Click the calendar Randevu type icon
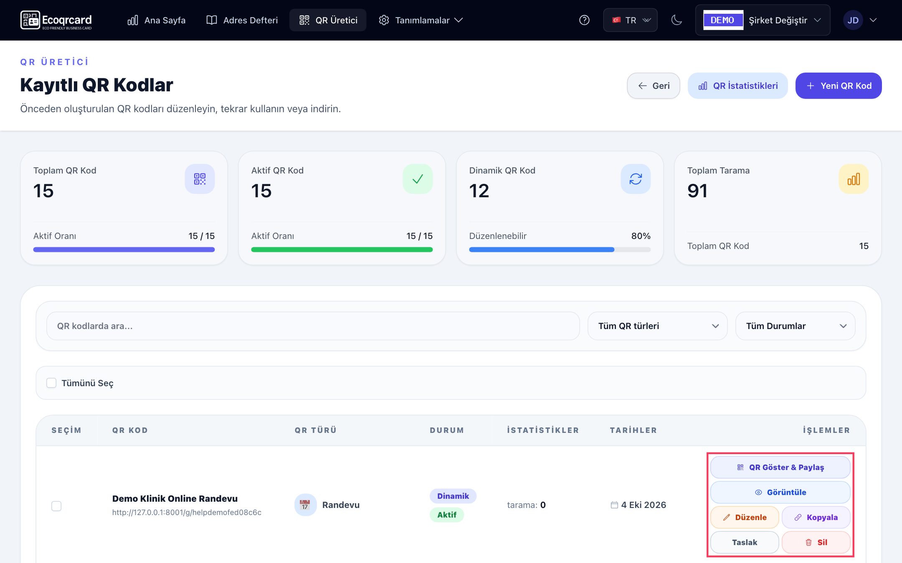The height and width of the screenshot is (563, 902). [305, 505]
